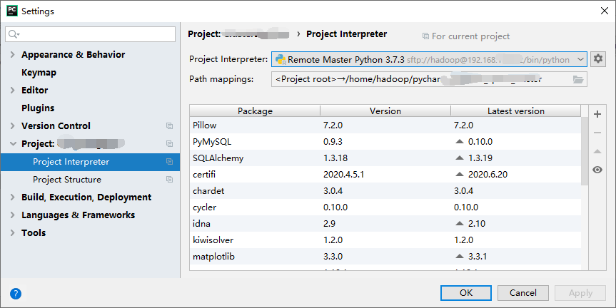Viewport: 616px width, 308px height.
Task: Open the Project Interpreter dropdown
Action: click(430, 60)
